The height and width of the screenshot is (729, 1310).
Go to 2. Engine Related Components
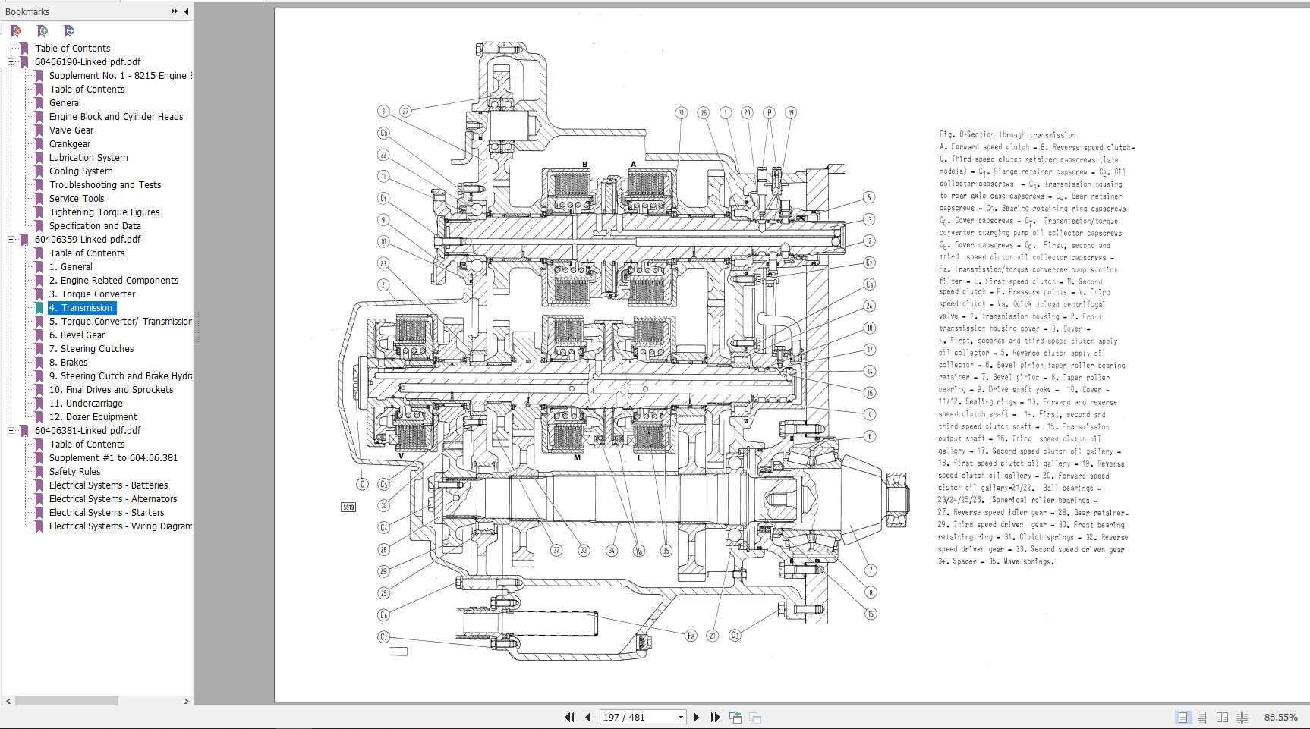click(114, 280)
